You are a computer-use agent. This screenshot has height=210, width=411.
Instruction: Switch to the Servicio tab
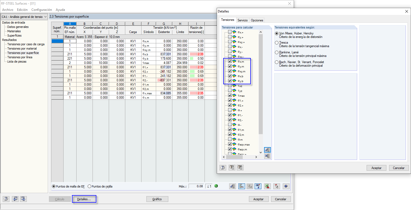click(243, 20)
